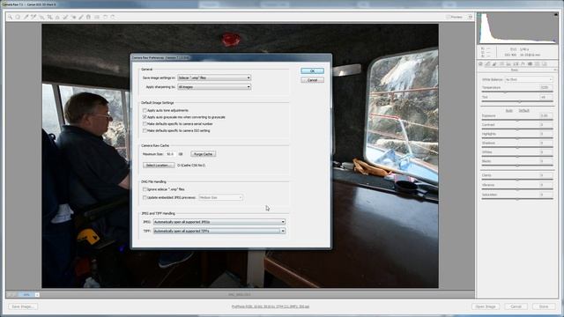Open the Basic panel tab icon
The width and height of the screenshot is (564, 317).
480,63
